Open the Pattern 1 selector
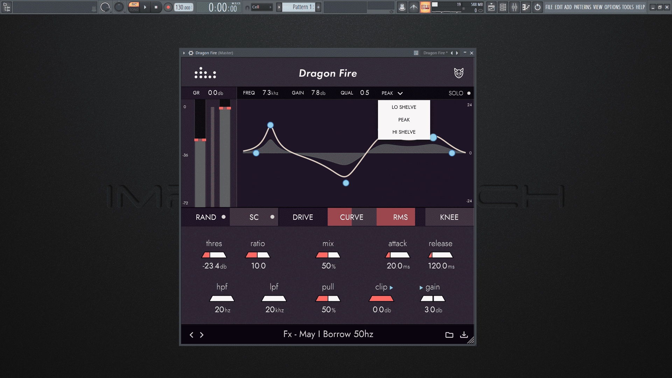 pos(299,7)
